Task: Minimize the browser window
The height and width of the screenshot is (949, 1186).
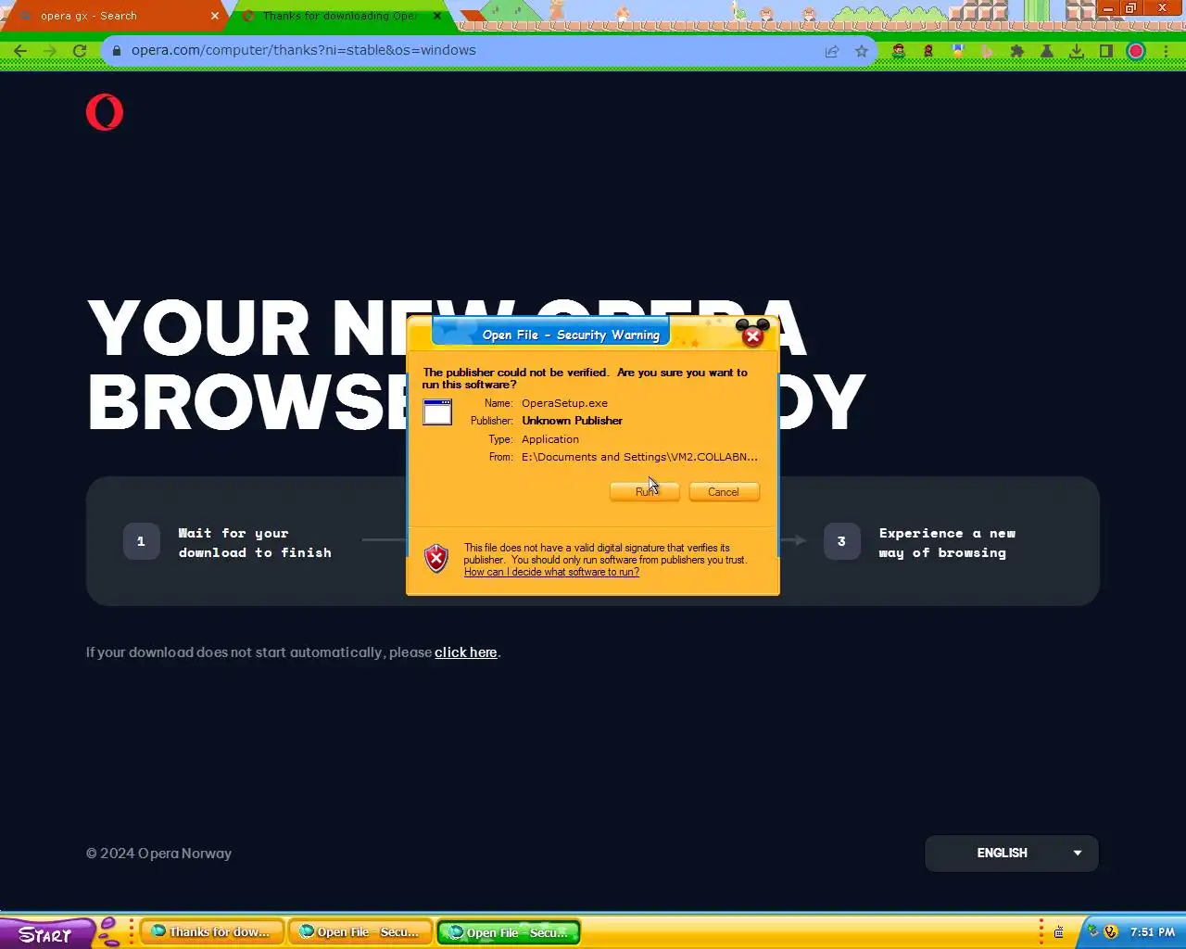Action: [x=1107, y=8]
